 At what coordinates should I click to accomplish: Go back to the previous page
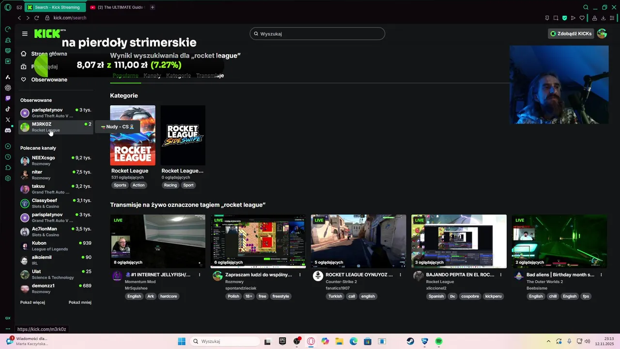pyautogui.click(x=19, y=18)
